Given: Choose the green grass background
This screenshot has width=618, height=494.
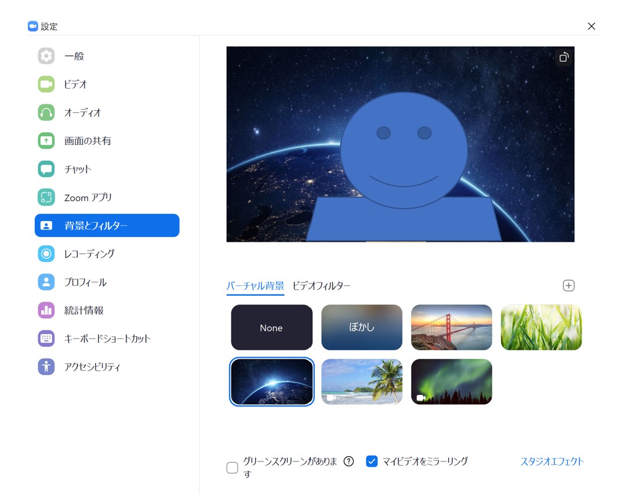Looking at the screenshot, I should coord(541,327).
